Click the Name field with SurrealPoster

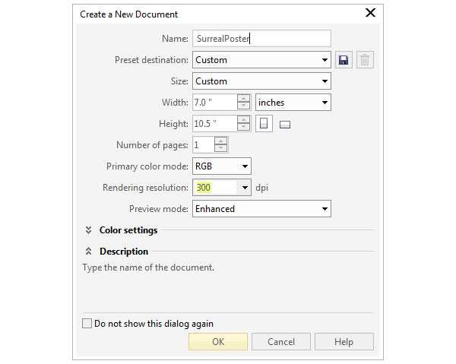coord(261,39)
